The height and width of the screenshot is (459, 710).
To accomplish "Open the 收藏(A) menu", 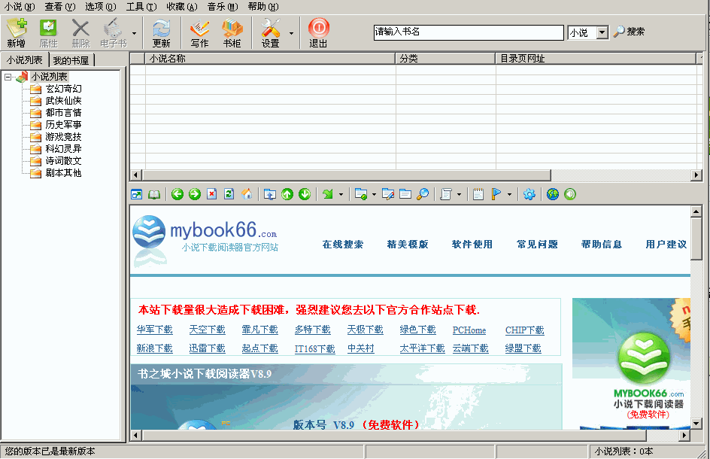I will click(182, 7).
